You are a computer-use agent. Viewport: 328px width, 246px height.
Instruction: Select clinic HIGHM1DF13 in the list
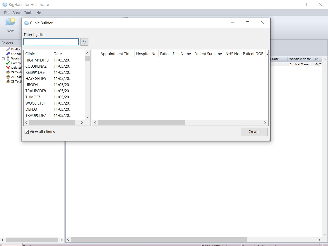tap(37, 60)
